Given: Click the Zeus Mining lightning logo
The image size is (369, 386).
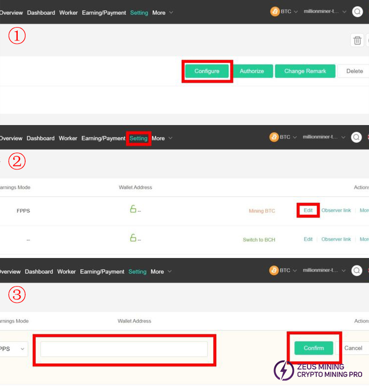Looking at the screenshot, I should click(283, 370).
